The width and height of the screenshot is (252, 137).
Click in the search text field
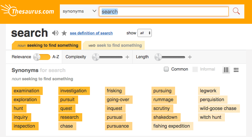pyautogui.click(x=164, y=11)
